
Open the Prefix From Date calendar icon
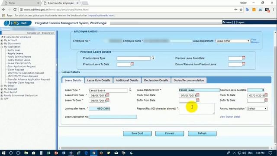[198, 95]
